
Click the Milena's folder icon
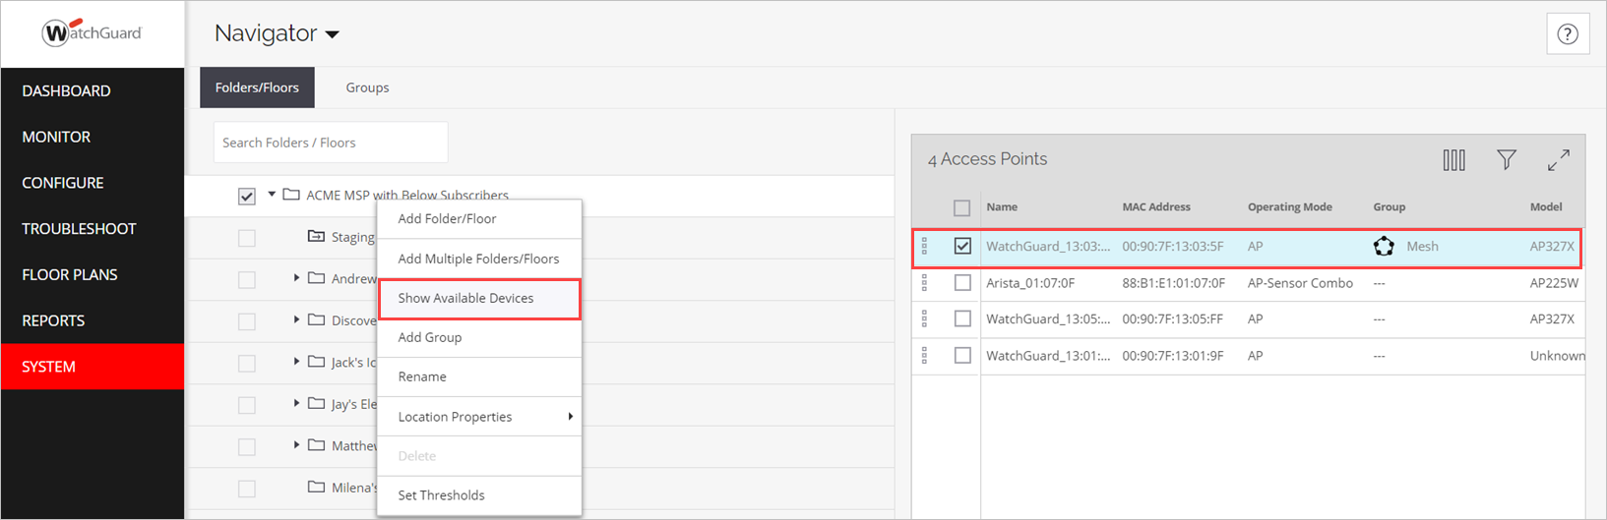(x=316, y=487)
